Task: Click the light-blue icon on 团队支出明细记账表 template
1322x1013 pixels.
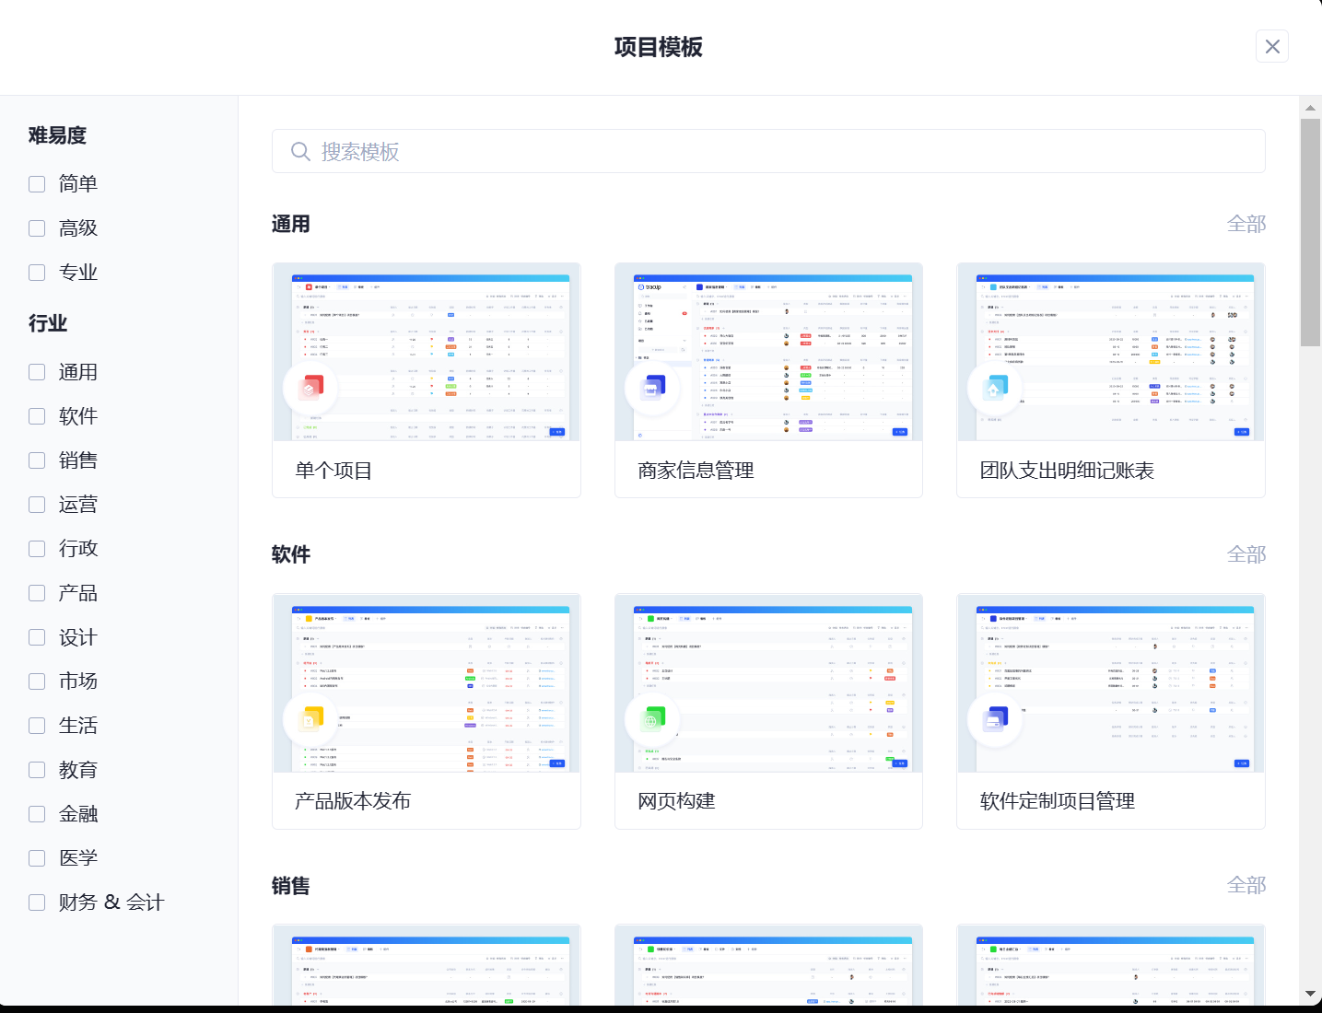Action: point(995,389)
